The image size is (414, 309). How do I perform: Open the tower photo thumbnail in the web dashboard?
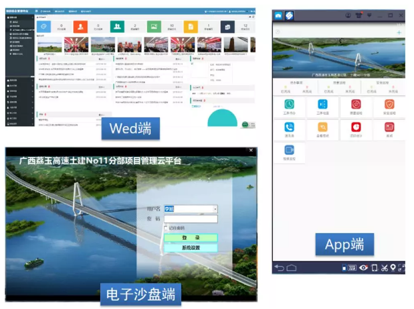pos(236,45)
